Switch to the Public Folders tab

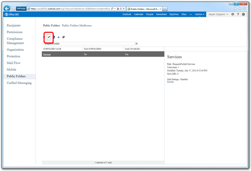pos(52,26)
